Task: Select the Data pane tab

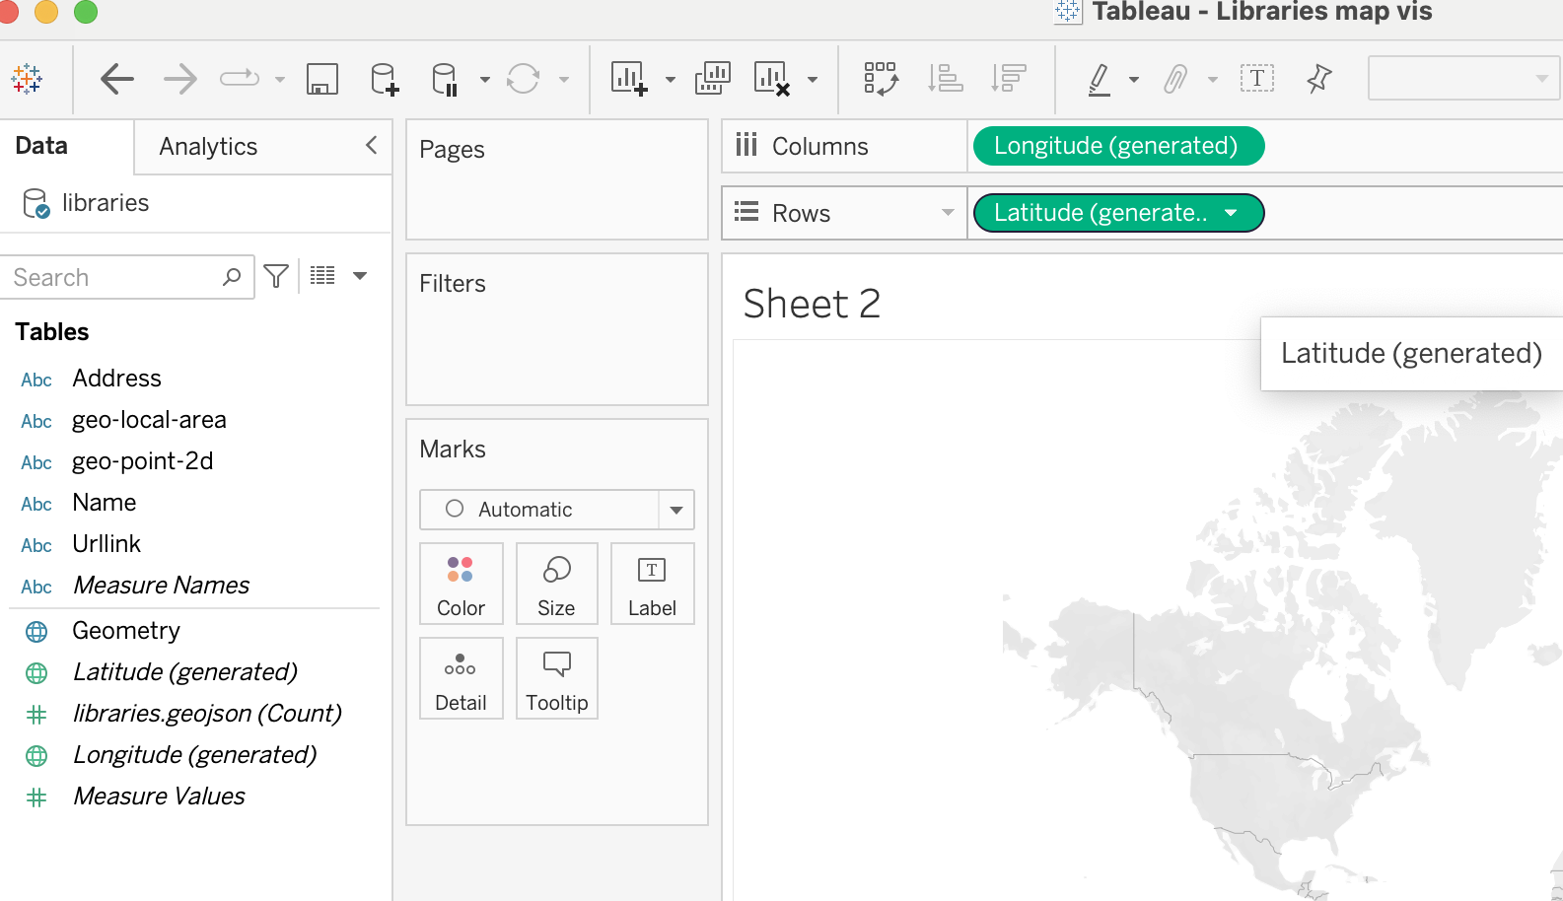Action: 41,146
